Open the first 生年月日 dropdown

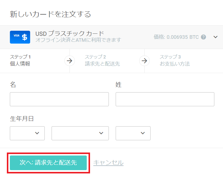point(27,133)
